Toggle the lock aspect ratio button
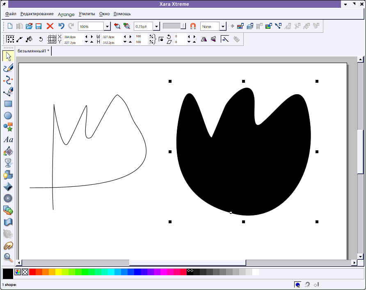This screenshot has height=290, width=366. (161, 39)
